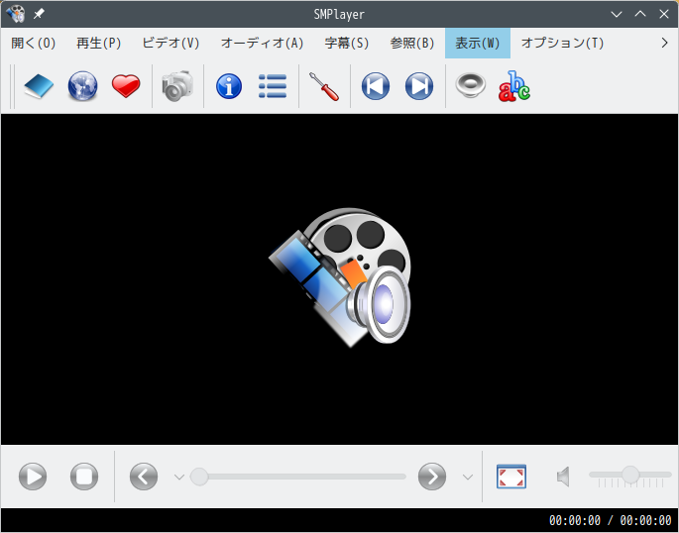Expand the rewind options dropdown arrow

[179, 478]
